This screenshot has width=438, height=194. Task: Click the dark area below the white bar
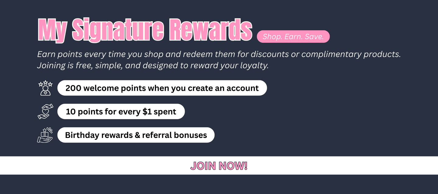point(219,184)
